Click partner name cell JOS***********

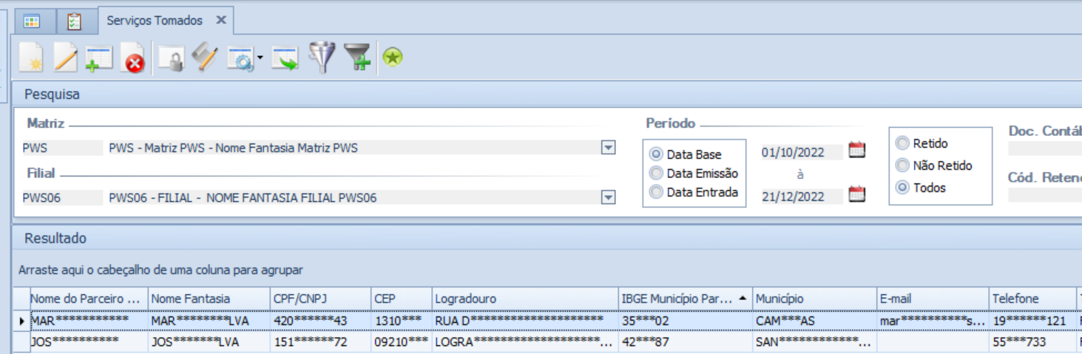tap(89, 341)
